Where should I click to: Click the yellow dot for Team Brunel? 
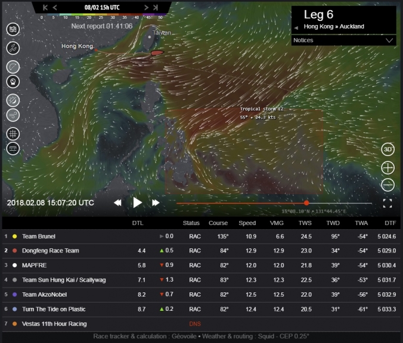tap(15, 236)
